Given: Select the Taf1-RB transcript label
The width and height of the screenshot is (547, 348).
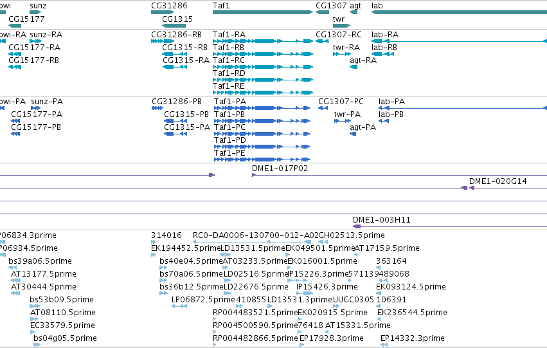Looking at the screenshot, I should pyautogui.click(x=228, y=48).
